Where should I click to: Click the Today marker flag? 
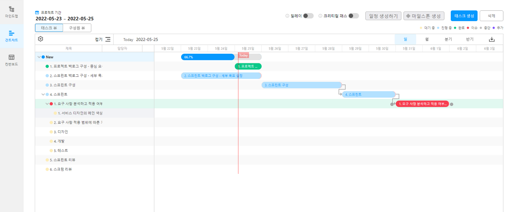pyautogui.click(x=244, y=55)
